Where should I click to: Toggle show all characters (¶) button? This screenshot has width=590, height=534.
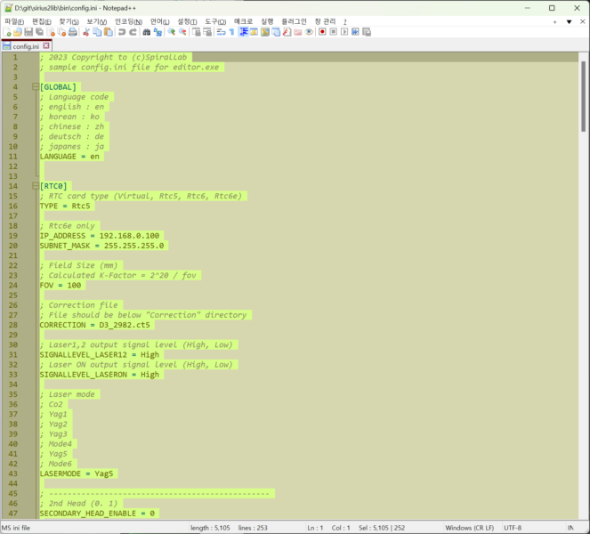(231, 32)
